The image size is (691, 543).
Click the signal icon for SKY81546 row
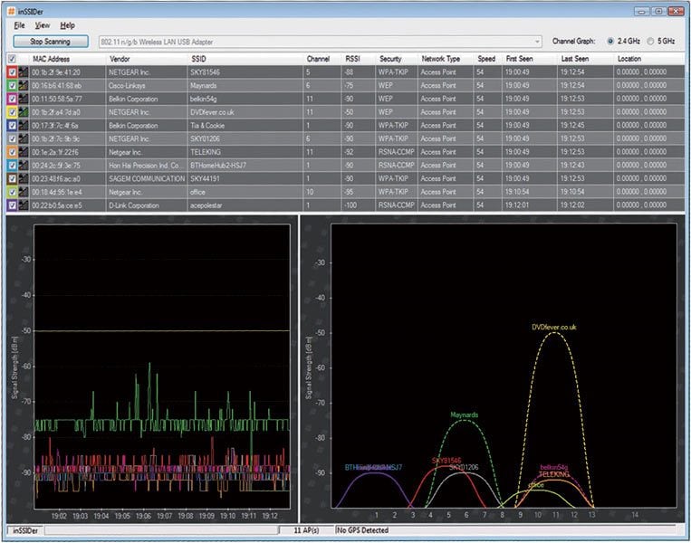coord(23,72)
